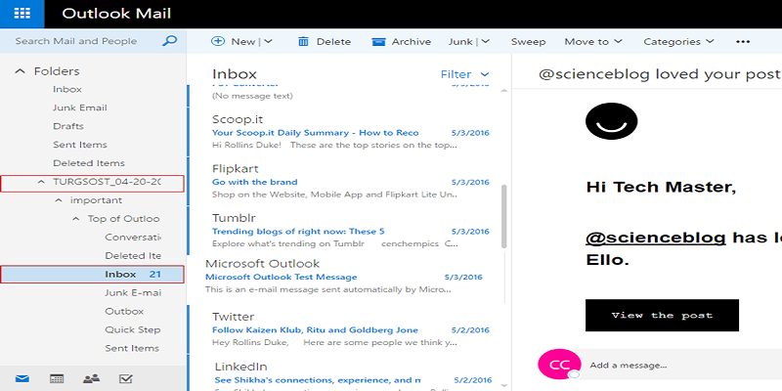Select the top-level Sent Items folder
The height and width of the screenshot is (391, 782).
coord(80,145)
